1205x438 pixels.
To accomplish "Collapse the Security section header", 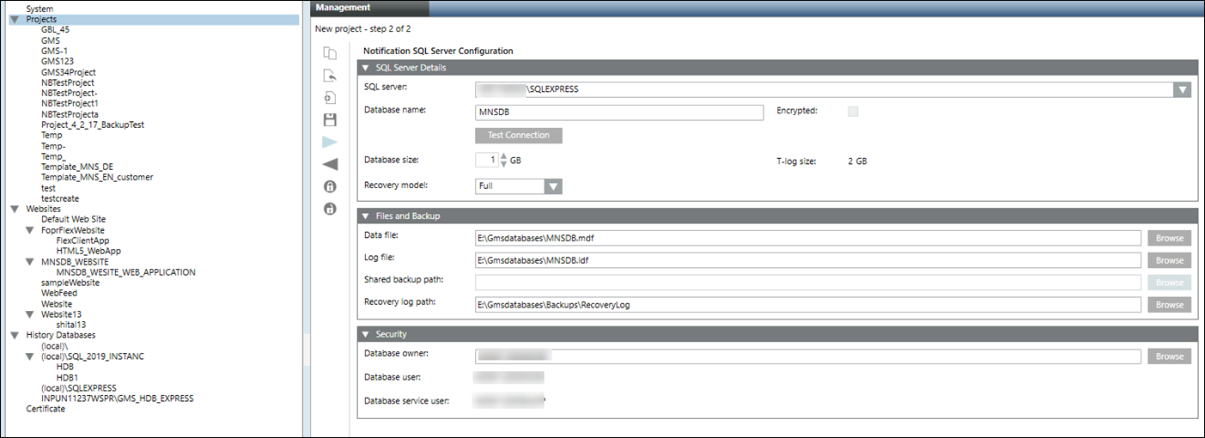I will point(367,334).
